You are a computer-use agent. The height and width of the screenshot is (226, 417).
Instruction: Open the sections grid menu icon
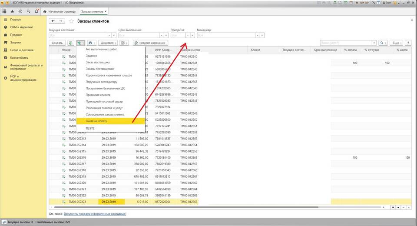pos(5,11)
